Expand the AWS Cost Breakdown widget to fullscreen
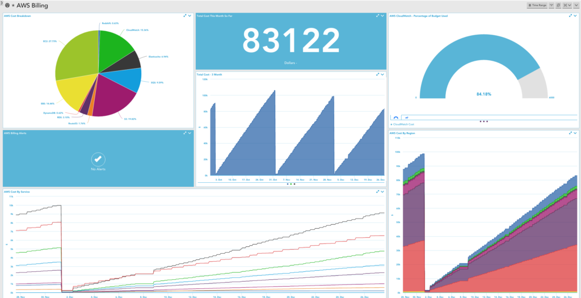This screenshot has height=298, width=581. click(184, 16)
